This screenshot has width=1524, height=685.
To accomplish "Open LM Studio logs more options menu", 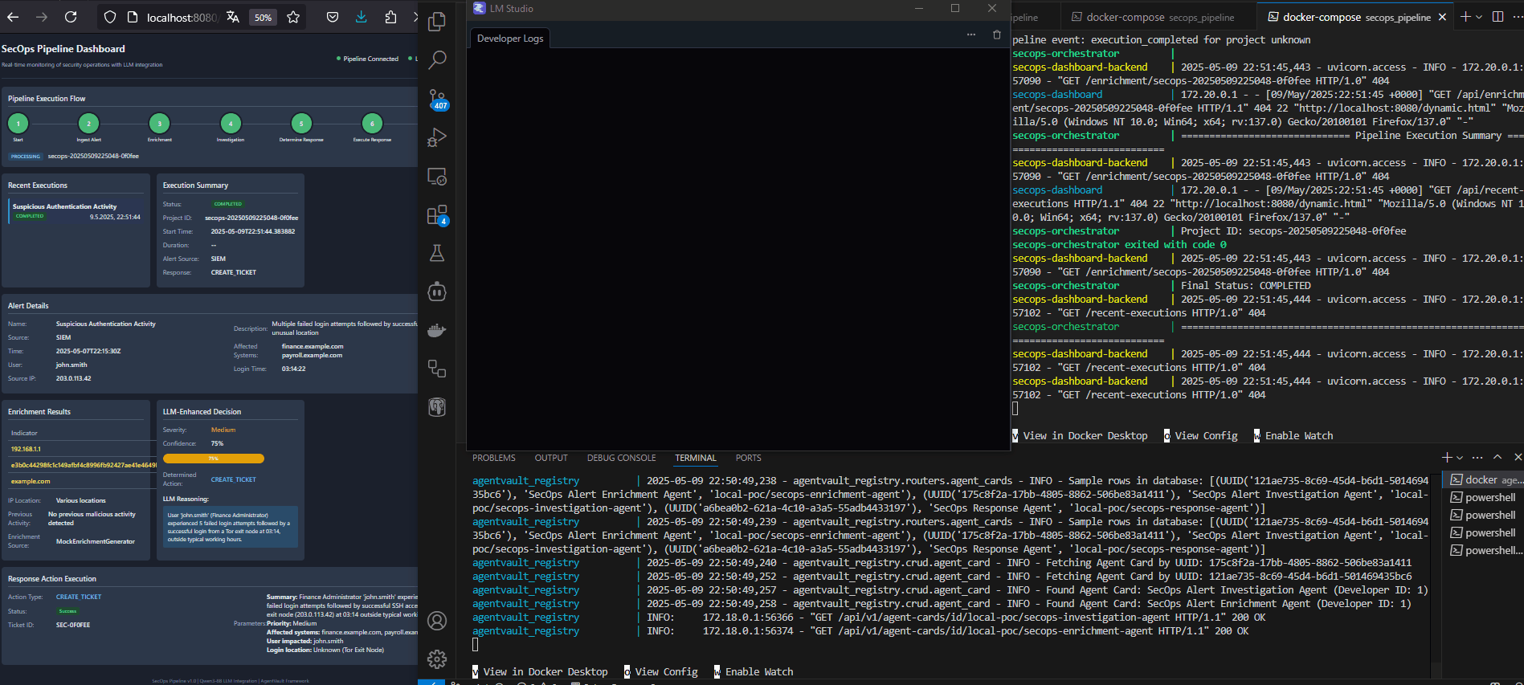I will [x=971, y=35].
